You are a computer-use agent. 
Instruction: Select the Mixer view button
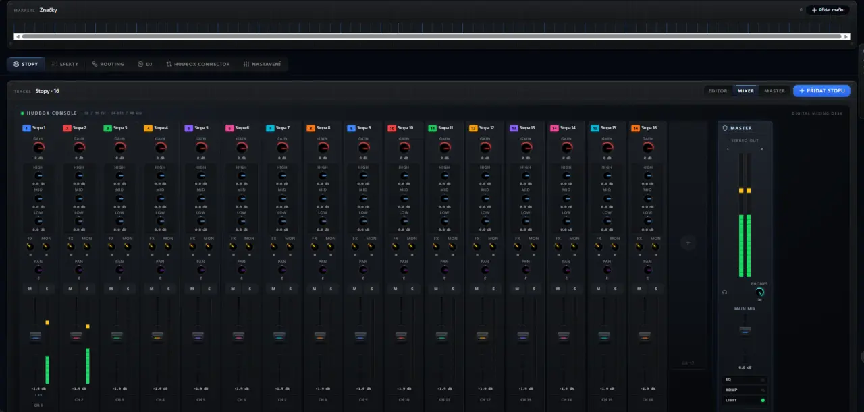[x=746, y=90]
